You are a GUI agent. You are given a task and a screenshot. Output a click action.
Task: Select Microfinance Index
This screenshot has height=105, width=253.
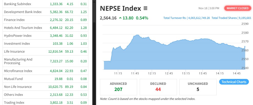pos(18,71)
